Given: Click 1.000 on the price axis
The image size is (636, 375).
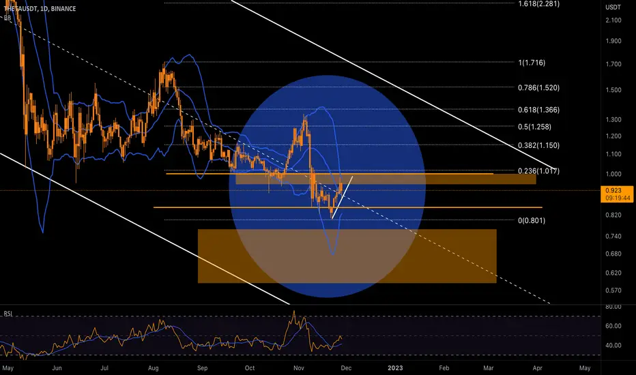Looking at the screenshot, I should (613, 174).
